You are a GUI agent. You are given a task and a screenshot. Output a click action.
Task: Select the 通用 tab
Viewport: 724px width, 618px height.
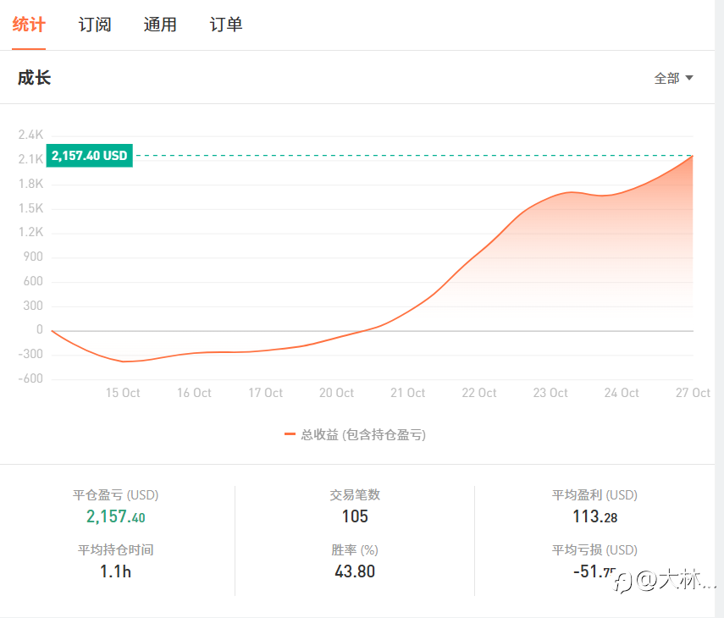(160, 25)
